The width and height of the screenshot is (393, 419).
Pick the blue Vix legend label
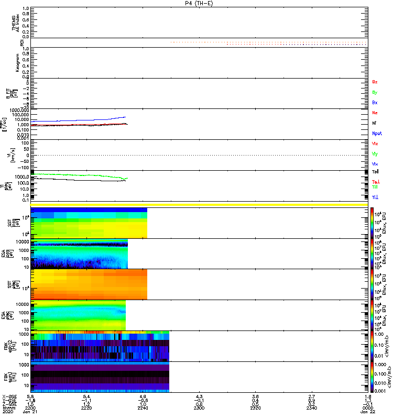pos(375,164)
